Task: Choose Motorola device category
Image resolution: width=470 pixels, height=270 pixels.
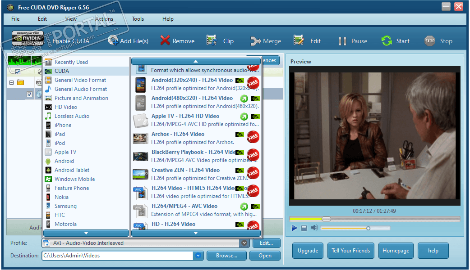Action: (86, 224)
